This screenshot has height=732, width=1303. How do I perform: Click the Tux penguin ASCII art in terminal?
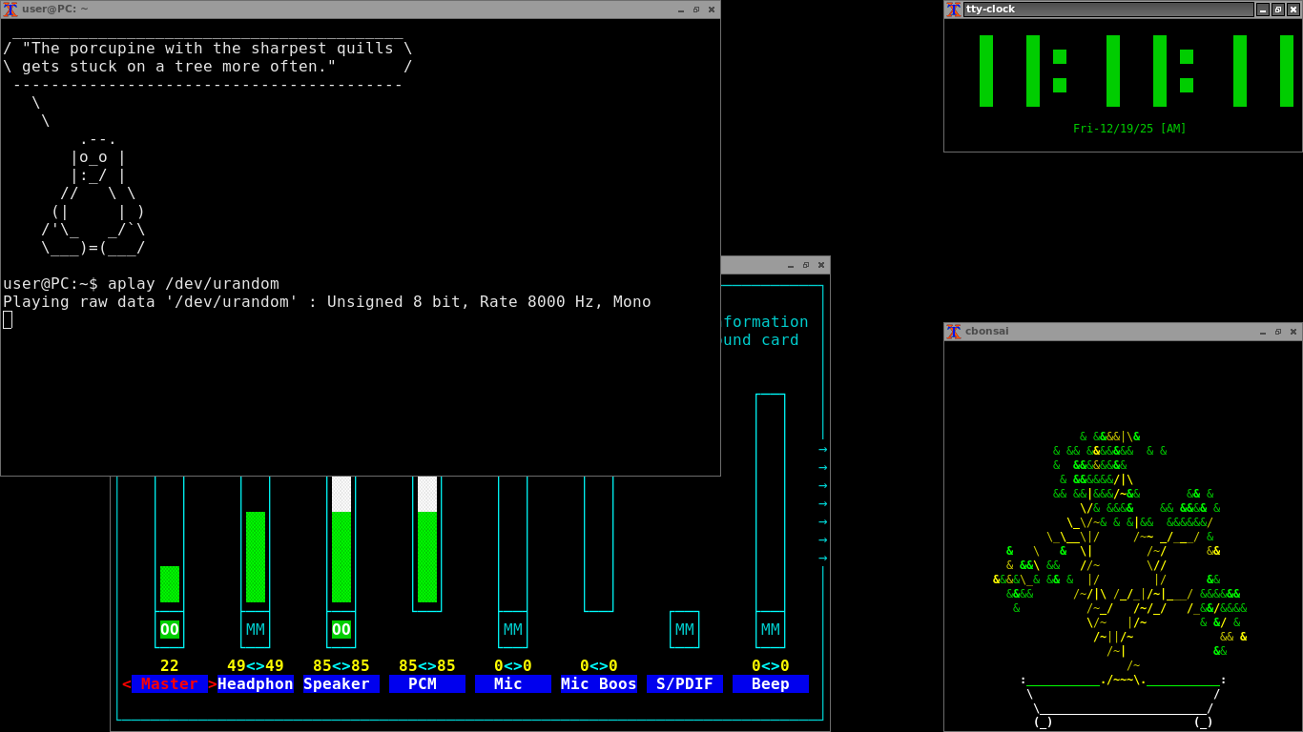point(93,193)
